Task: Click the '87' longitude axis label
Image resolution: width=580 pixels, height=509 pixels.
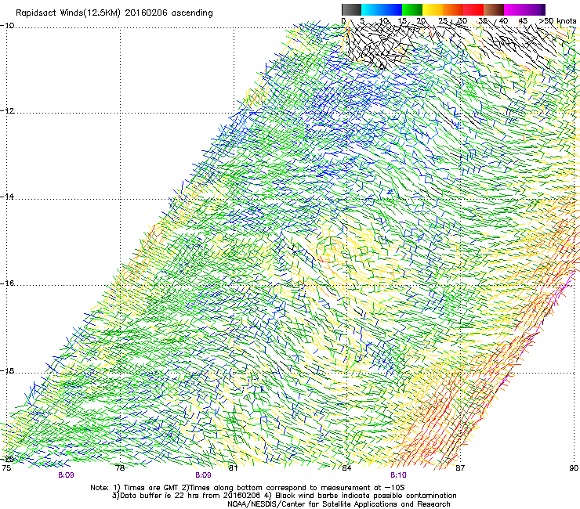Action: tap(460, 468)
